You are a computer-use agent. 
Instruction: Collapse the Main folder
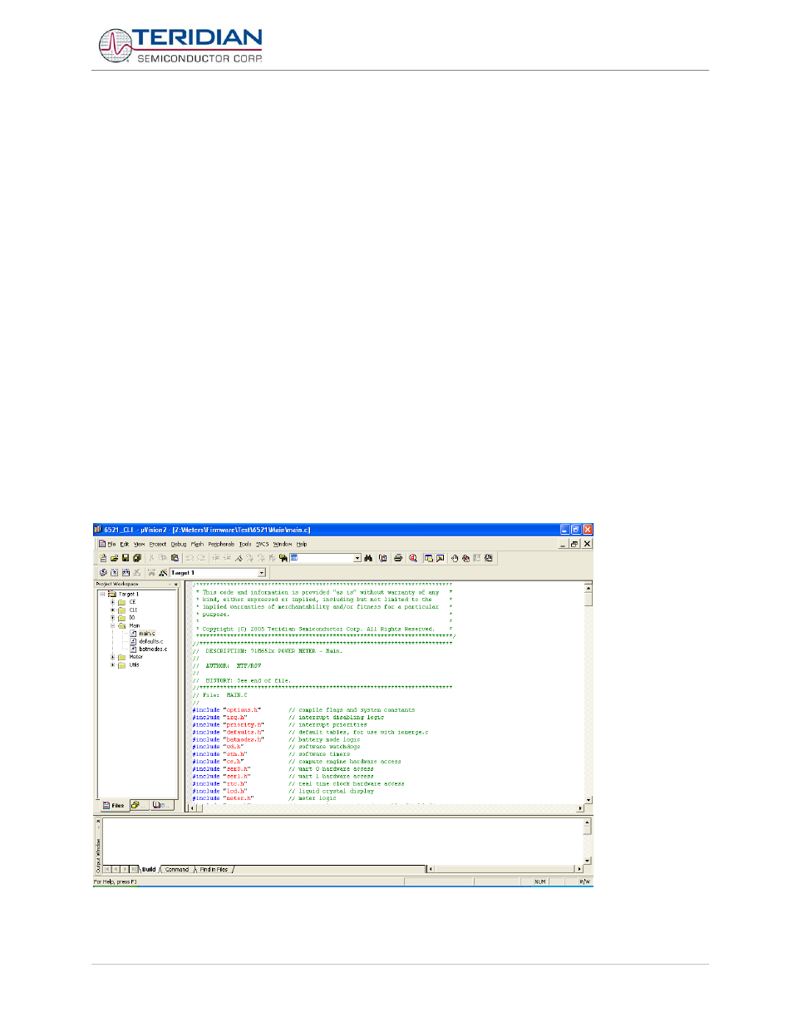point(112,625)
